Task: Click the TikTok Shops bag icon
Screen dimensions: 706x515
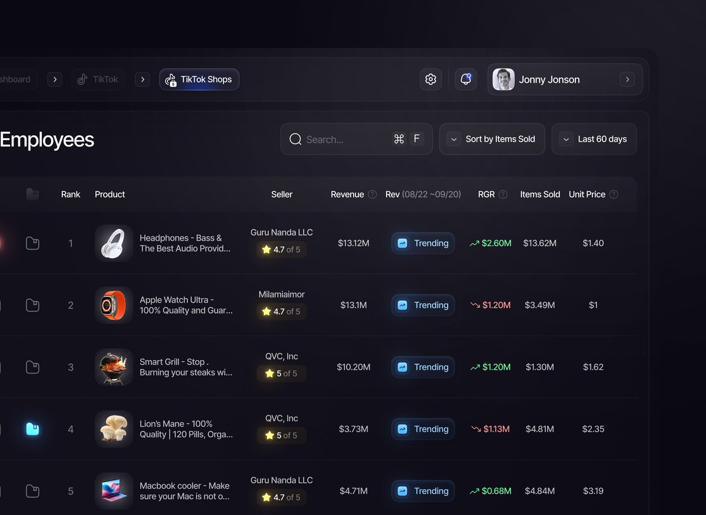Action: tap(171, 80)
